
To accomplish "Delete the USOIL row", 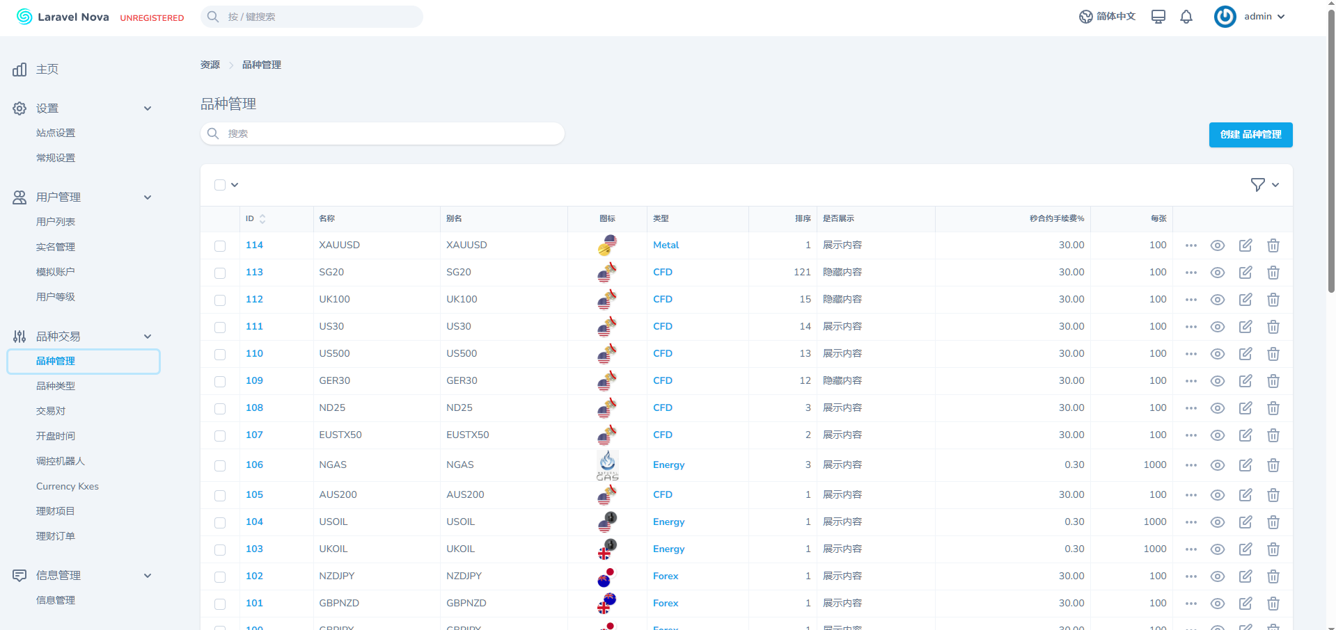I will [1273, 522].
